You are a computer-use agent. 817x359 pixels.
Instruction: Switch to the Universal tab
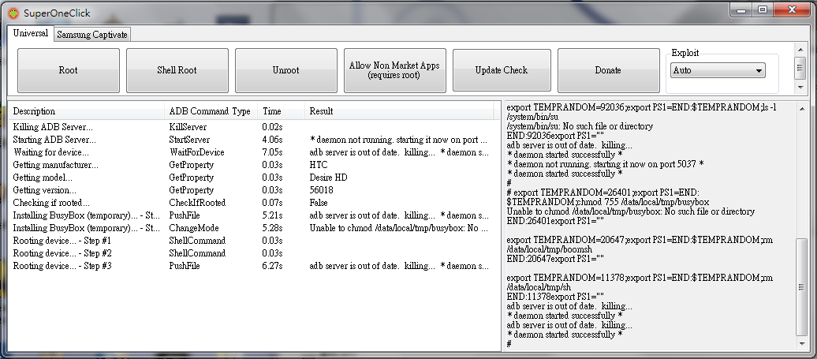[30, 33]
